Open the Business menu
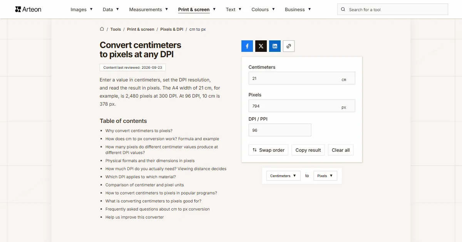This screenshot has height=242, width=462. [x=298, y=10]
